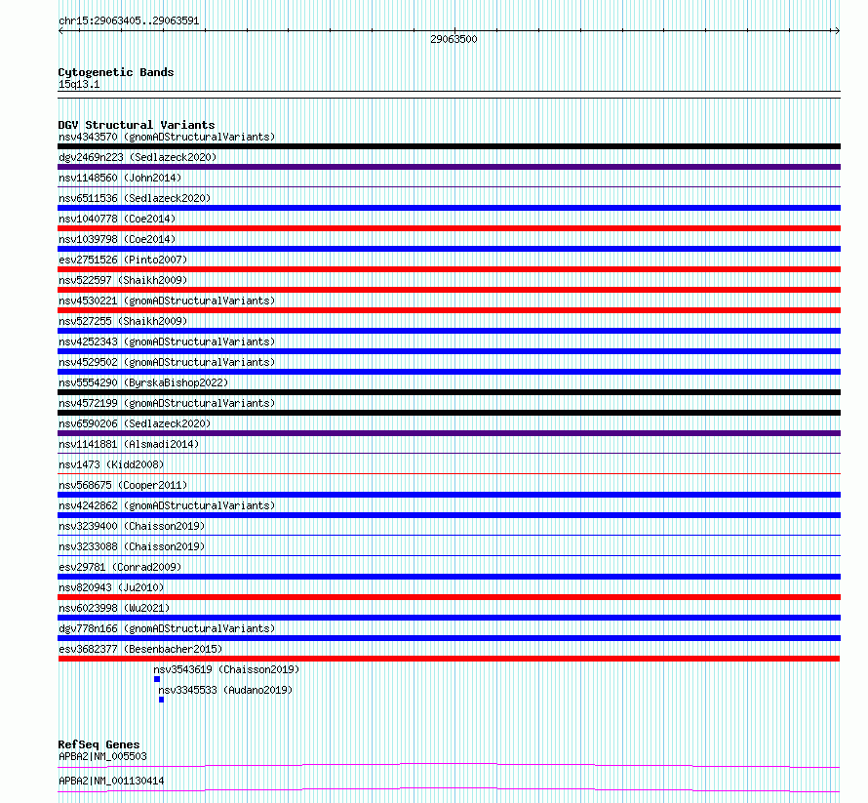This screenshot has height=803, width=868.
Task: Click the small blue nsv3543619 feature block
Action: coord(157,679)
